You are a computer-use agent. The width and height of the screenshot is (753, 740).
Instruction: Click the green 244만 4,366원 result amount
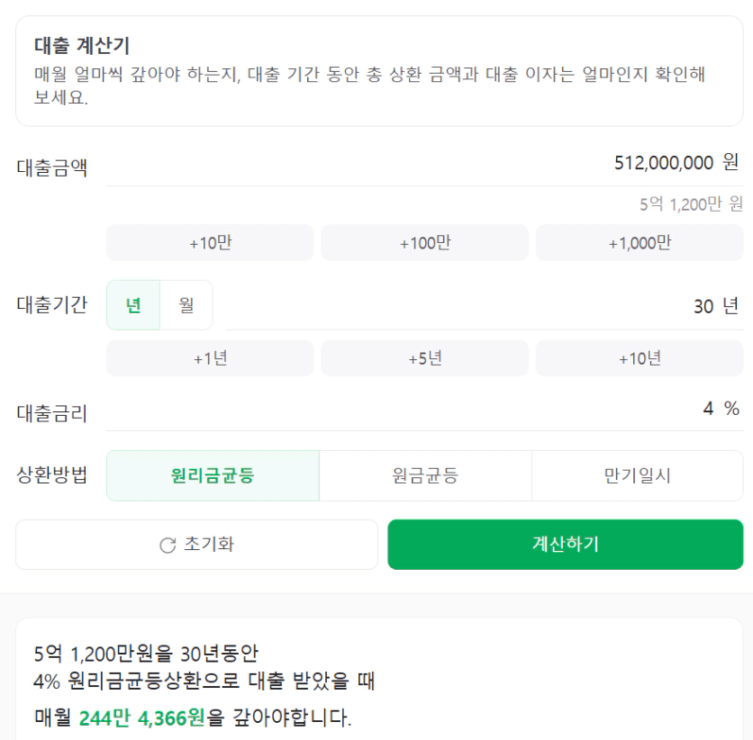click(x=141, y=718)
